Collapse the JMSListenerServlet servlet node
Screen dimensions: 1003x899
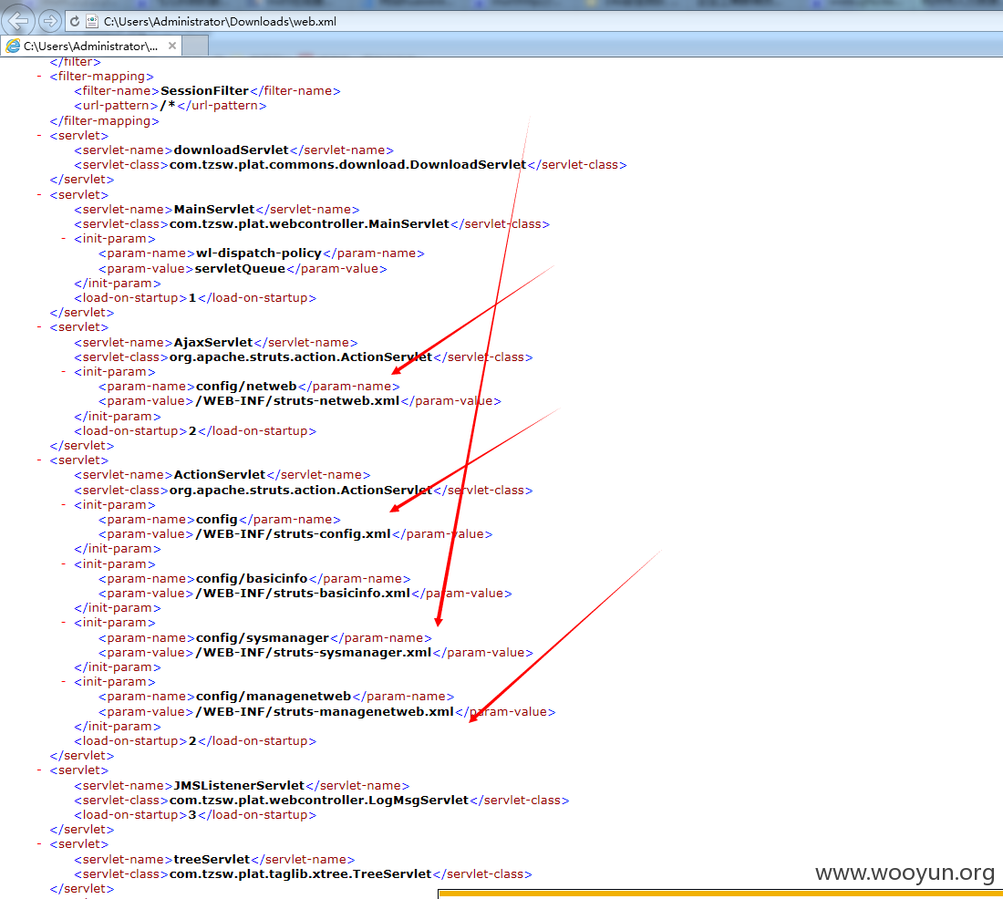(x=39, y=770)
